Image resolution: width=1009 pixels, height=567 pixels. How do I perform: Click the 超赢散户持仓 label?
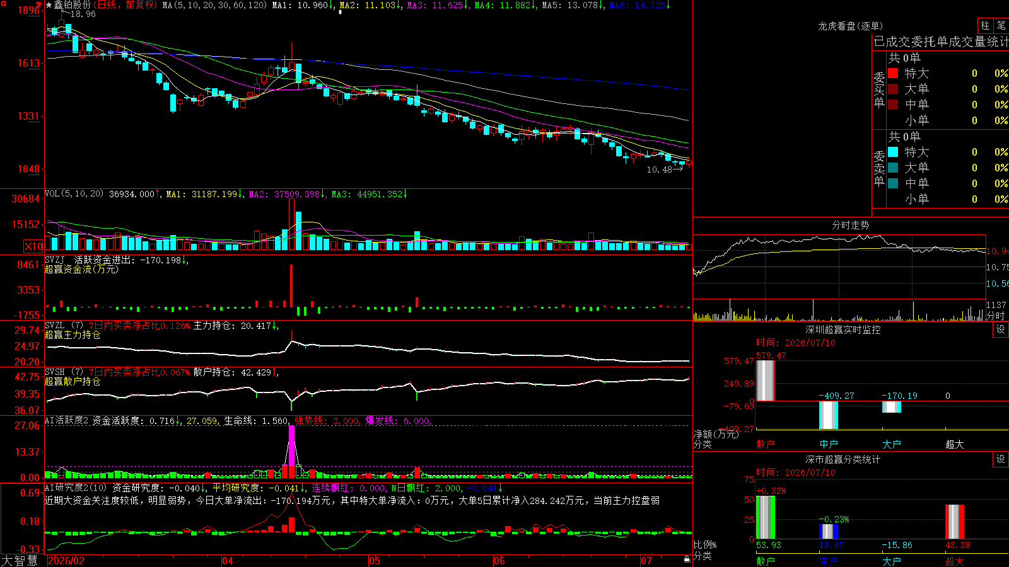click(73, 381)
